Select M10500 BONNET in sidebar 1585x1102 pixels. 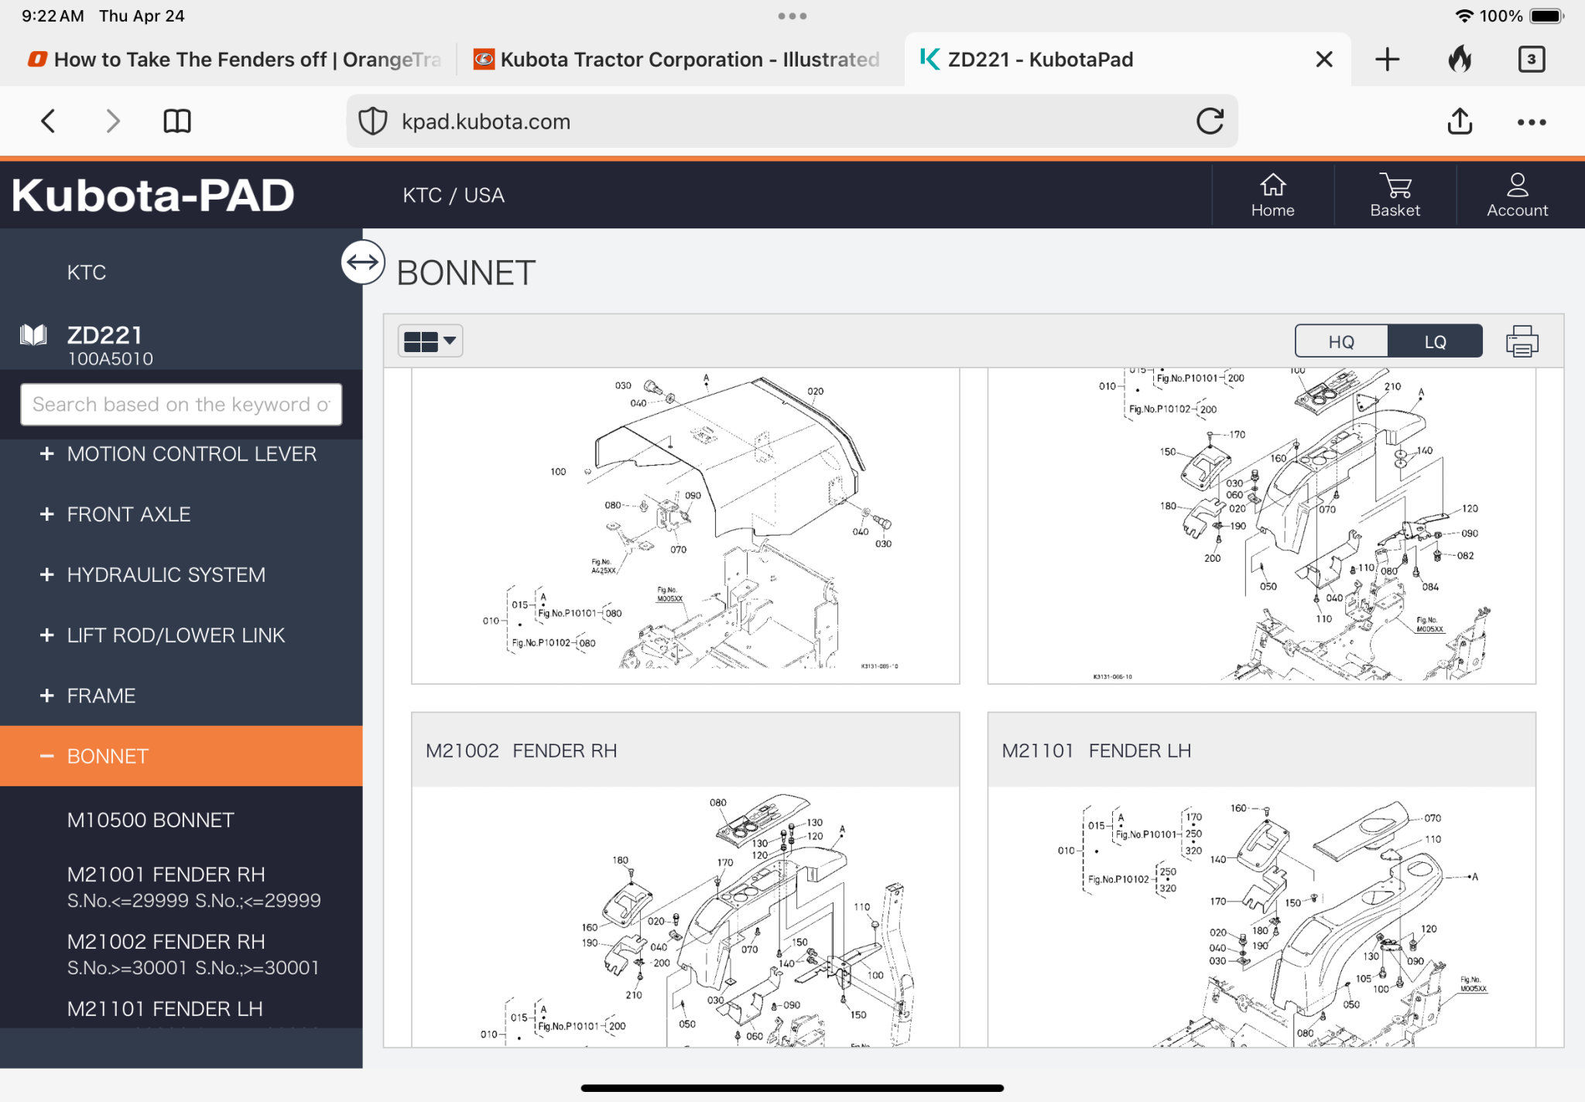pos(150,820)
